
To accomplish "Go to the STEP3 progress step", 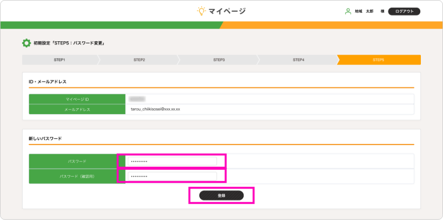I will click(x=219, y=60).
